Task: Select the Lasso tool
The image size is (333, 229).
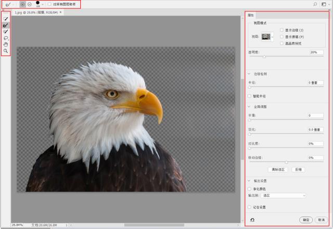Action: pos(6,38)
